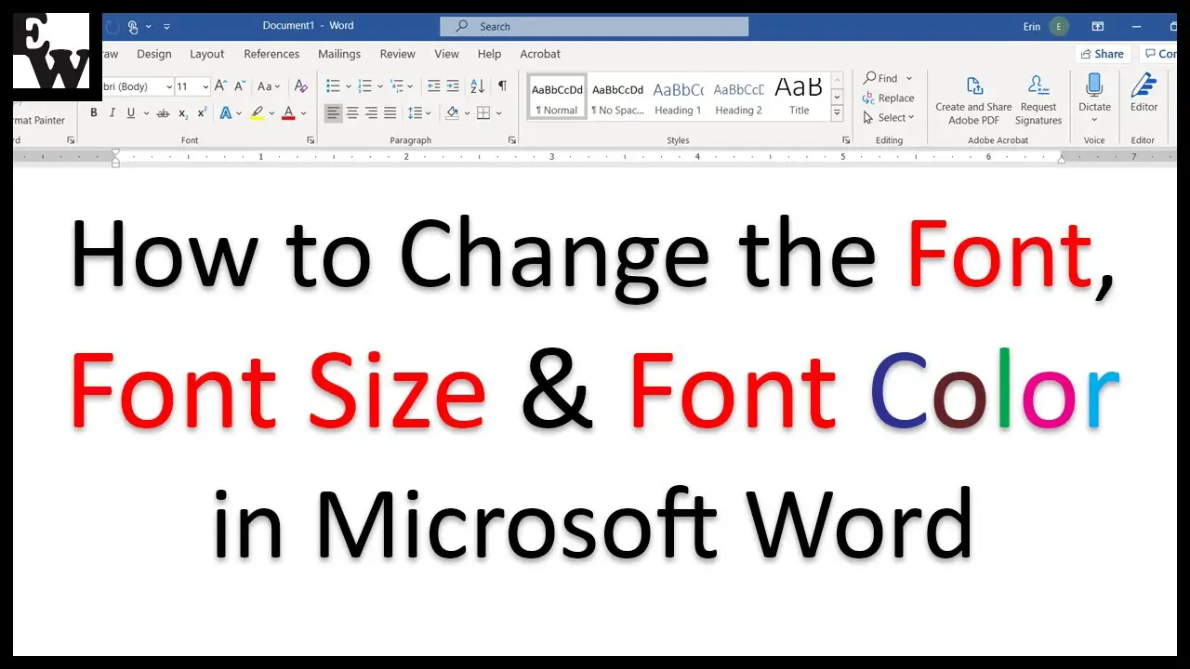This screenshot has width=1190, height=669.
Task: Click the Erin account avatar
Action: point(1059,27)
